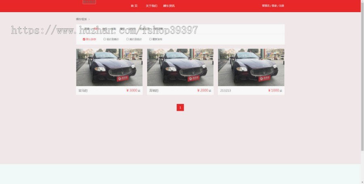This screenshot has width=364, height=184.
Task: Click the ¥3000 price label
Action: tap(132, 91)
